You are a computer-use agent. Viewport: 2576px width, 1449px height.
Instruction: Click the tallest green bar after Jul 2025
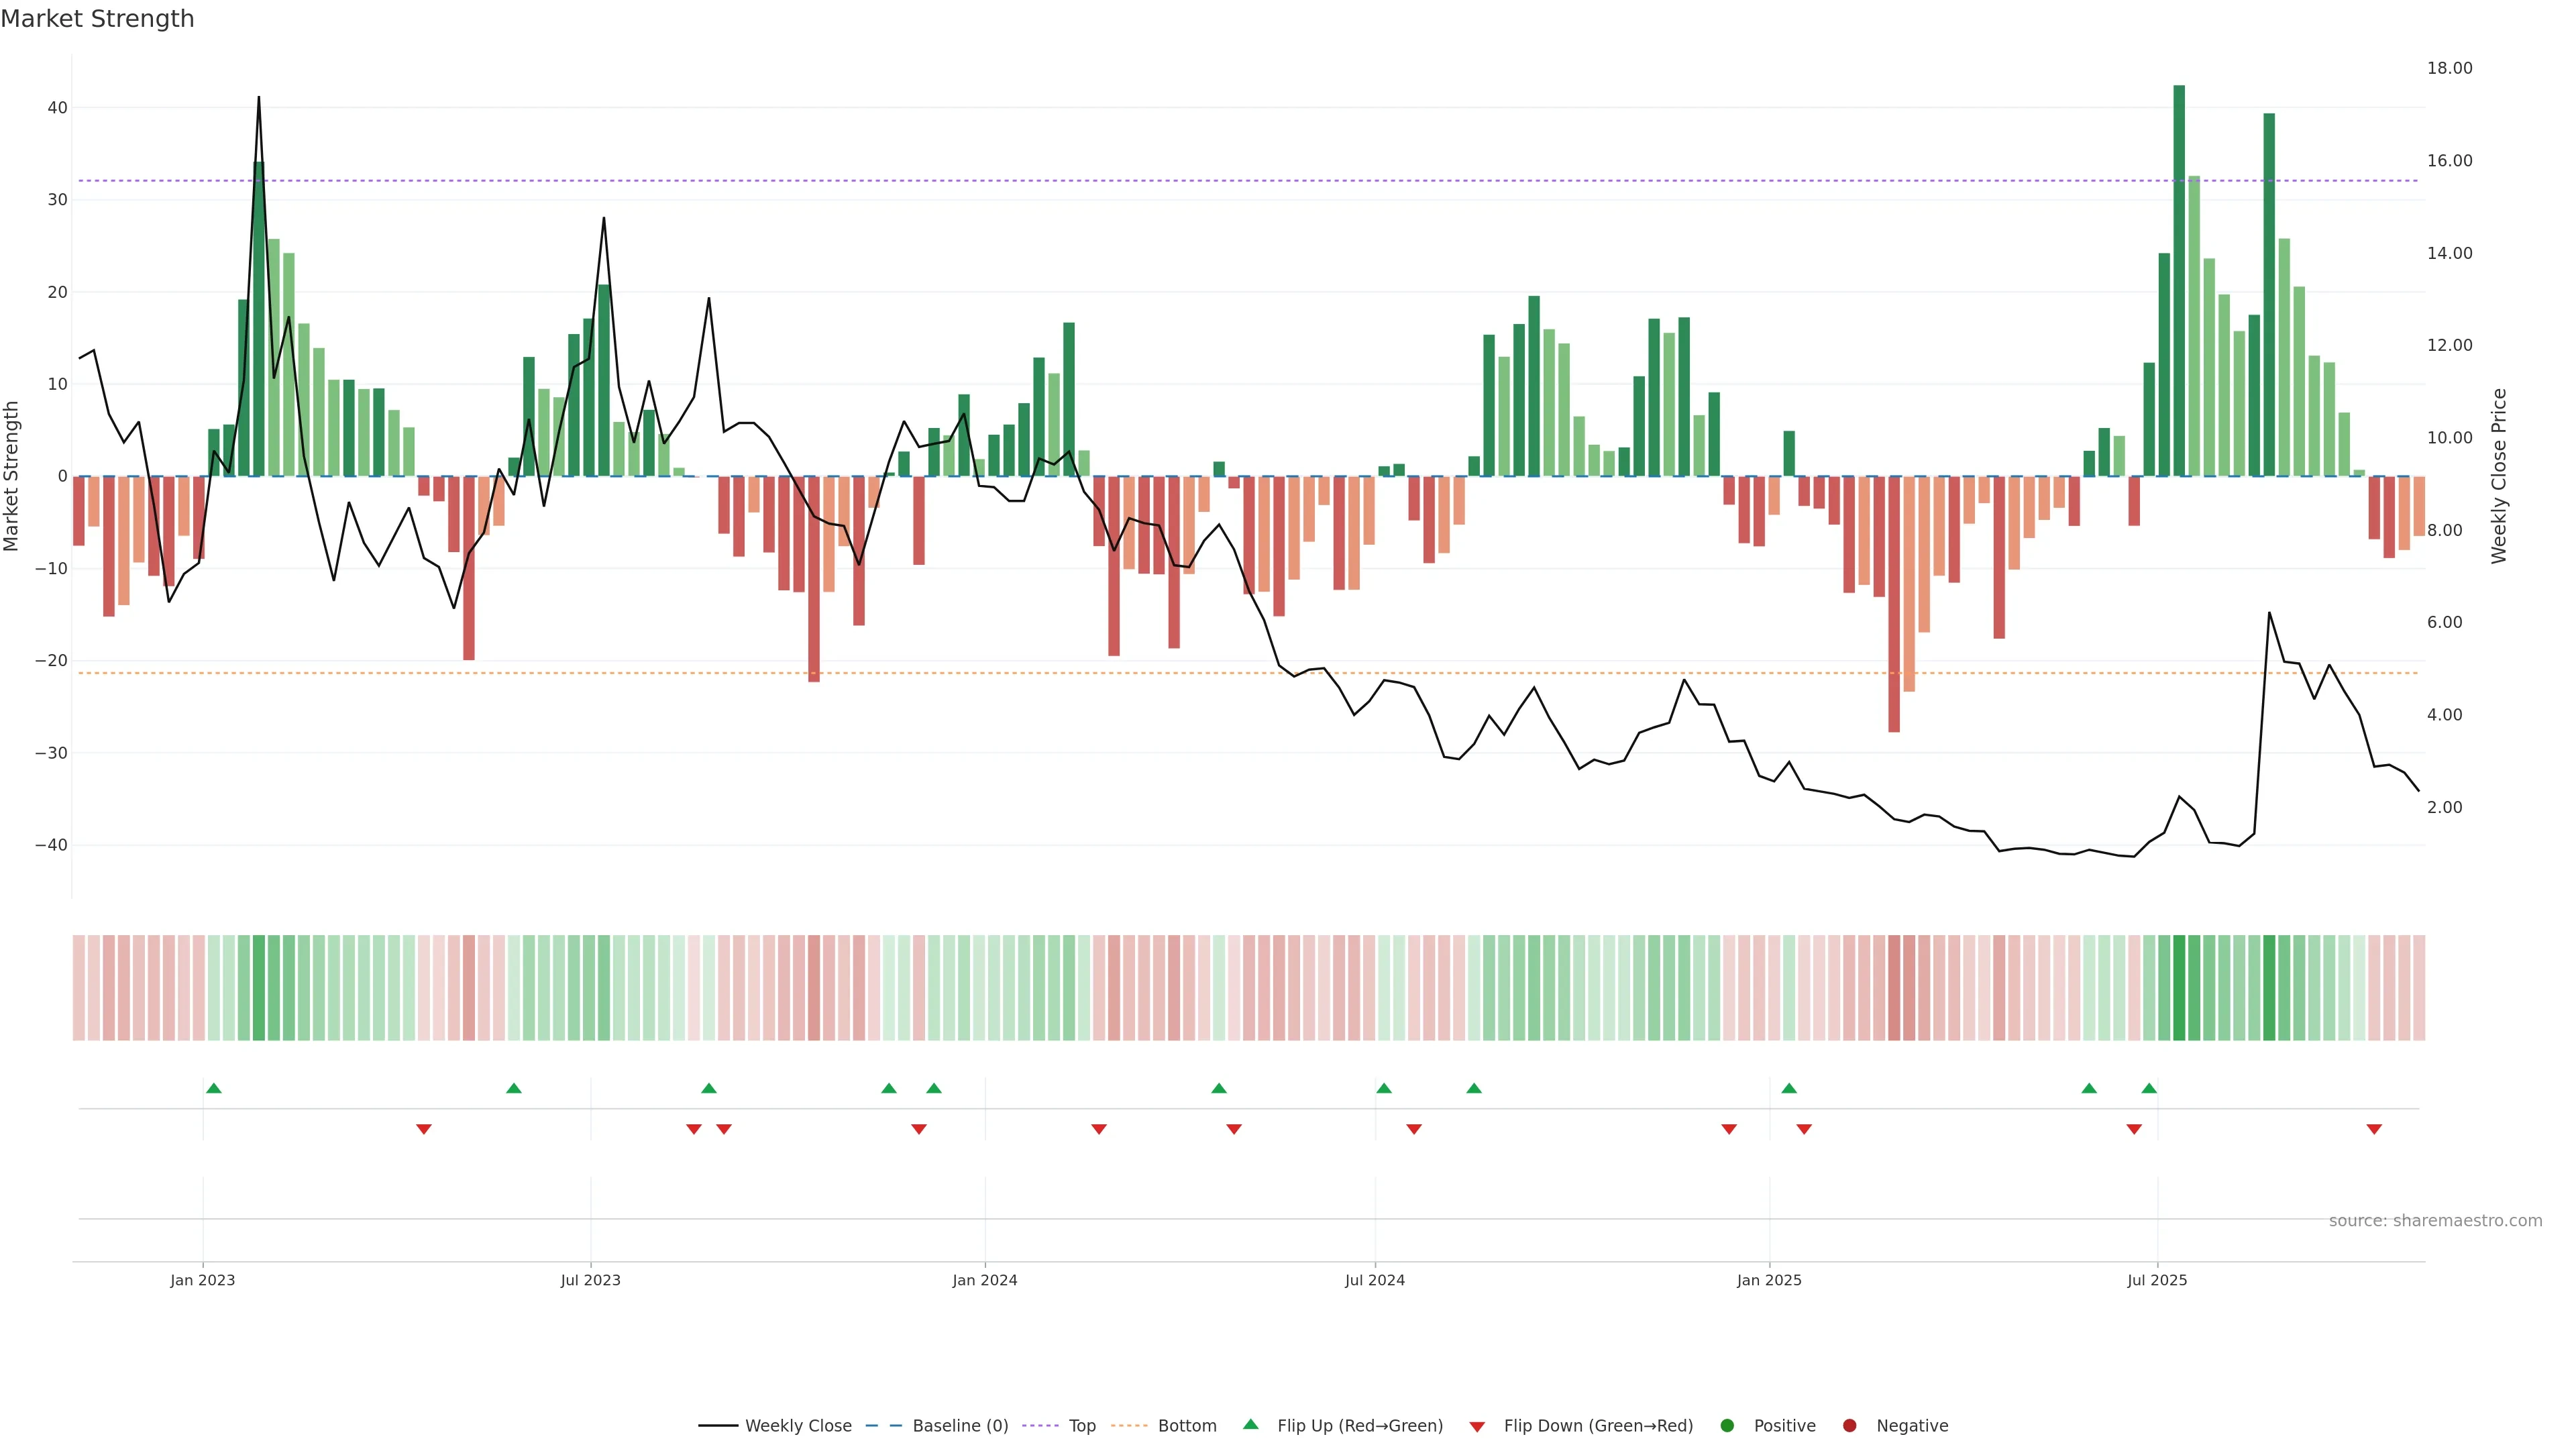click(x=2179, y=280)
